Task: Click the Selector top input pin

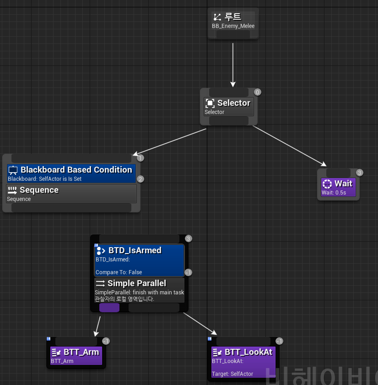Action: pyautogui.click(x=229, y=92)
